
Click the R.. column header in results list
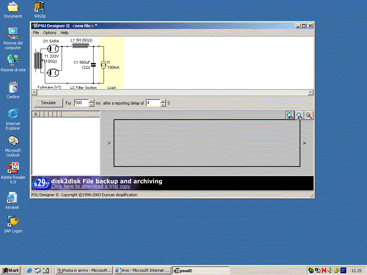coord(36,114)
